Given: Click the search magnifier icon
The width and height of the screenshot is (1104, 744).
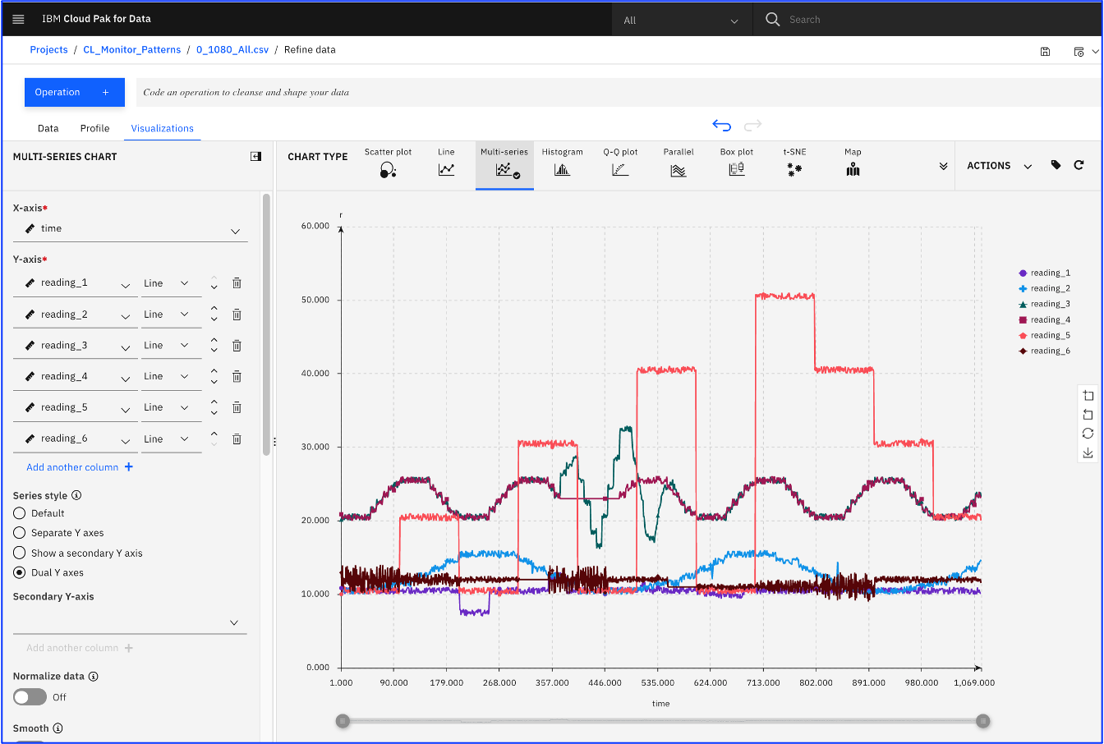Looking at the screenshot, I should [x=772, y=19].
